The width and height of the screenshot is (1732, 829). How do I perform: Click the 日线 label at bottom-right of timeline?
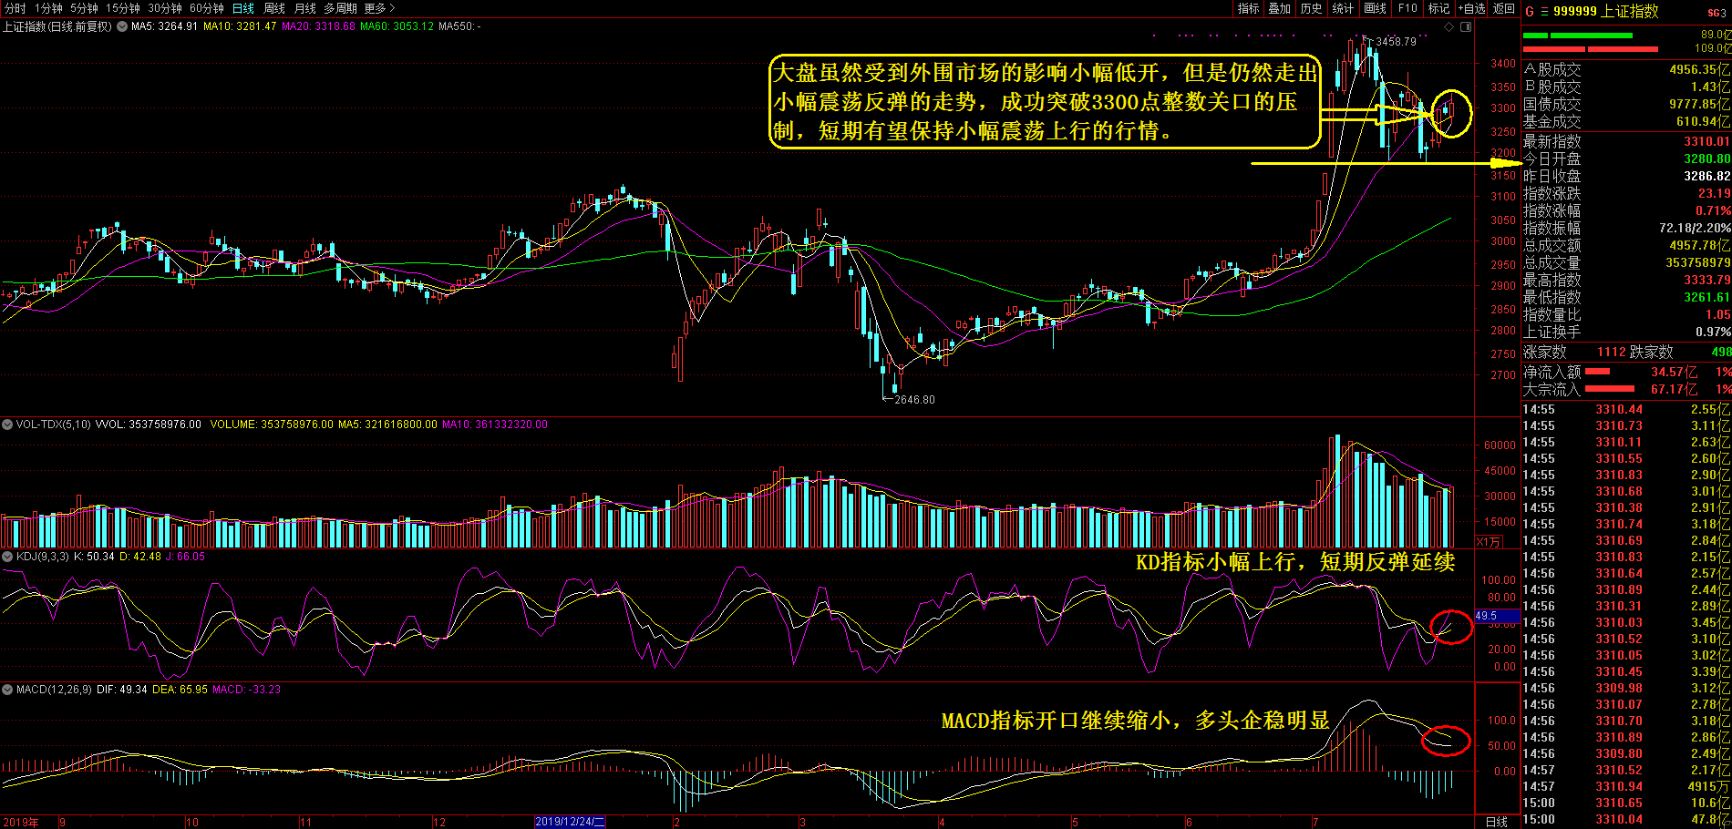tap(1497, 822)
